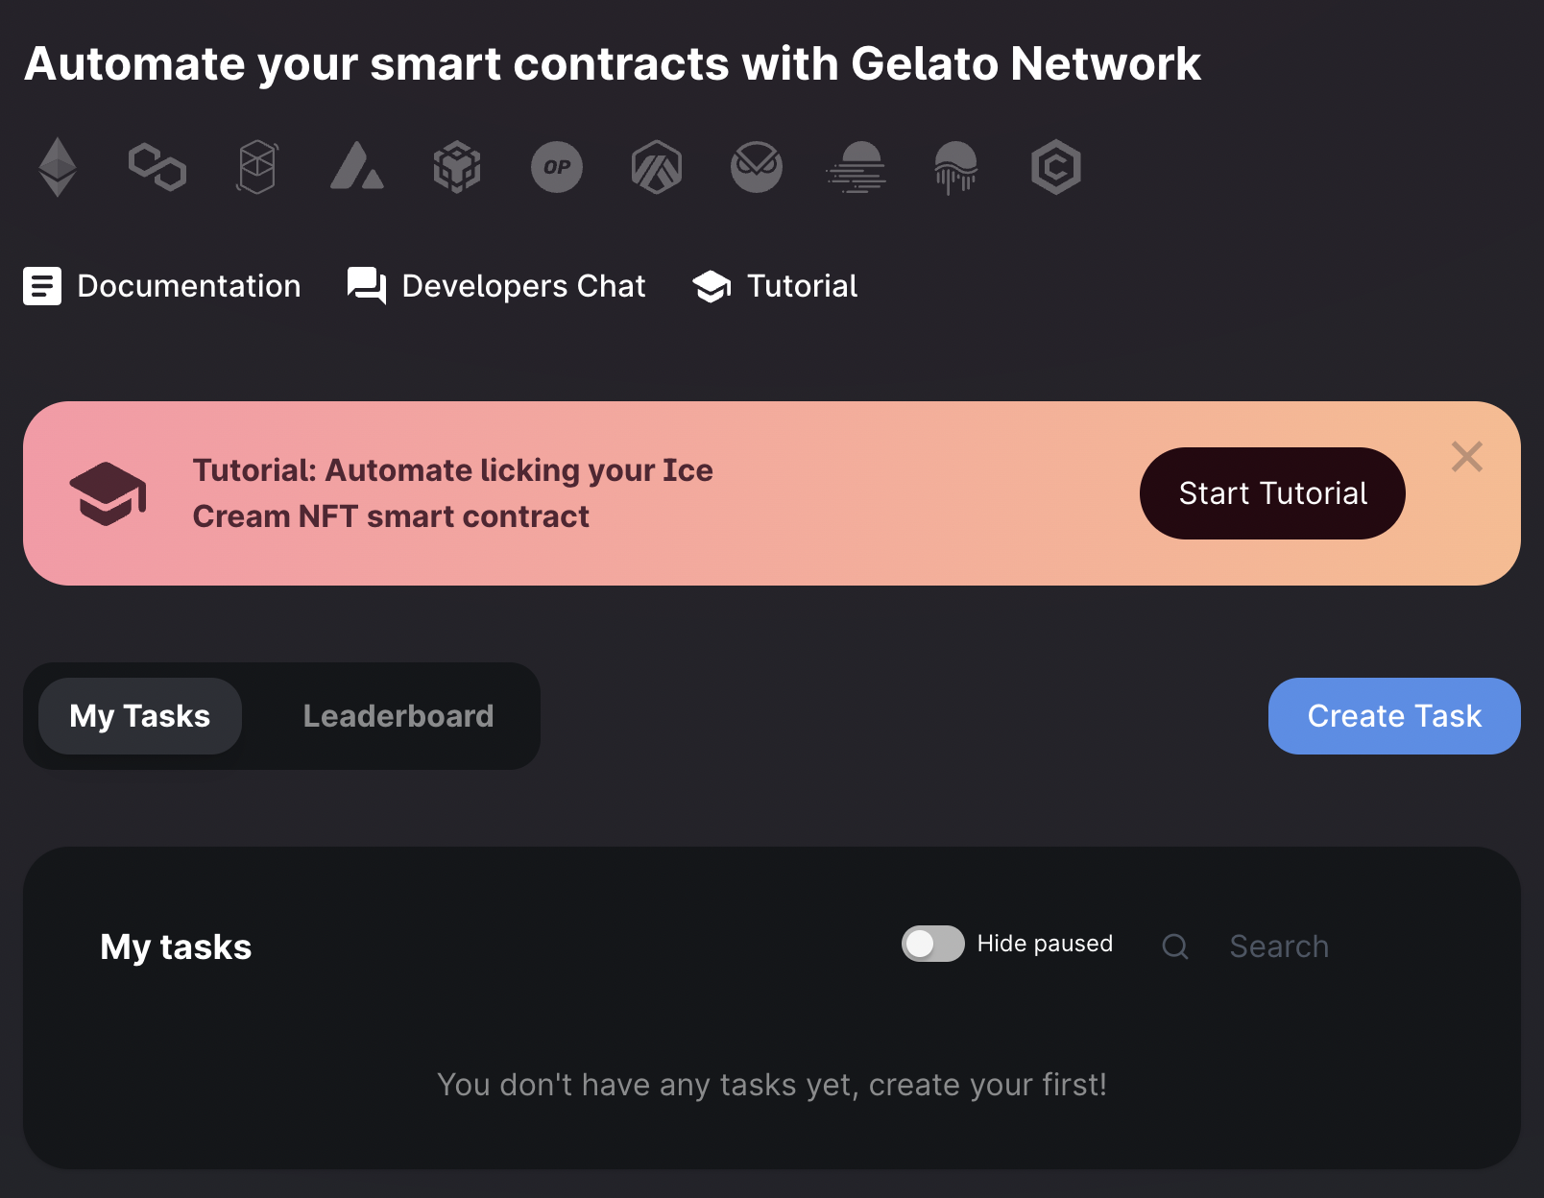
Task: Select the Ethereum network icon
Action: coord(58,167)
